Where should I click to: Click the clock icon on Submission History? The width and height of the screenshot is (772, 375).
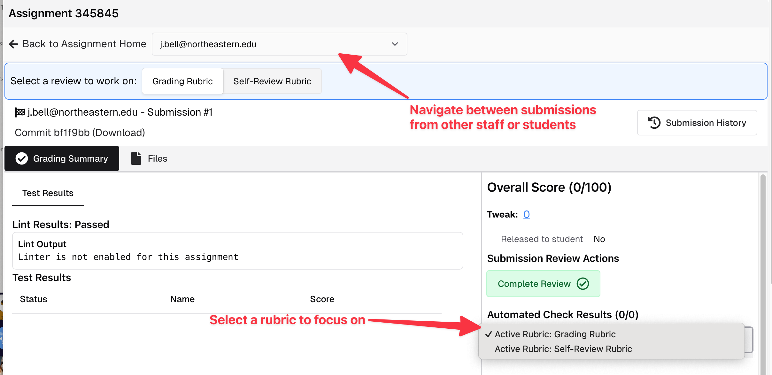pos(654,123)
